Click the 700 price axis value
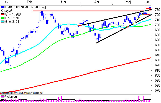This screenshot has width=161, height=103. coord(157,25)
